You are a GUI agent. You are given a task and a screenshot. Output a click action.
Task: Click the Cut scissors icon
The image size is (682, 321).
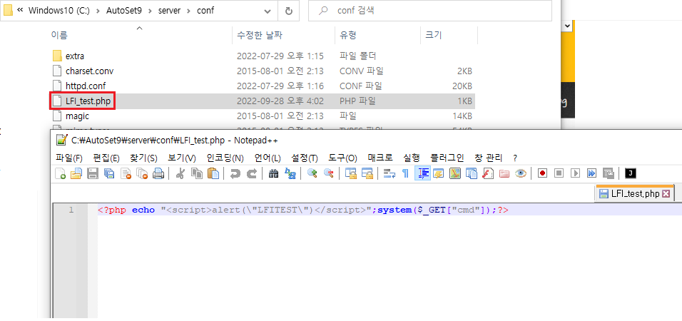(180, 173)
